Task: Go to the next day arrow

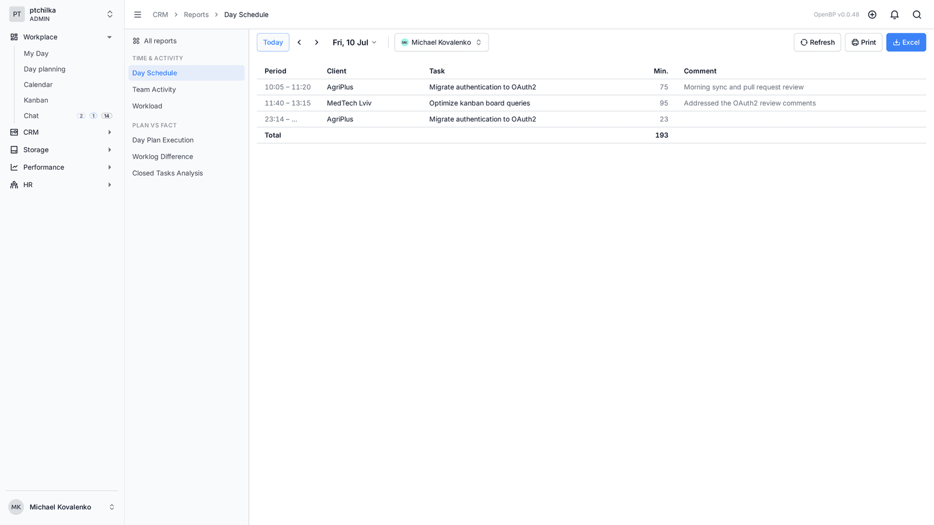Action: pos(316,43)
